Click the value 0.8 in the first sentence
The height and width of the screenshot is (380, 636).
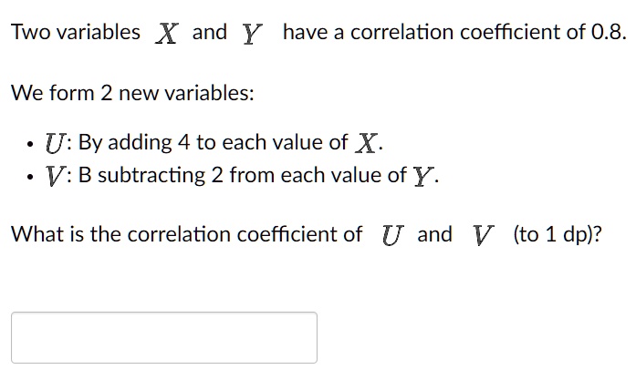click(x=609, y=32)
